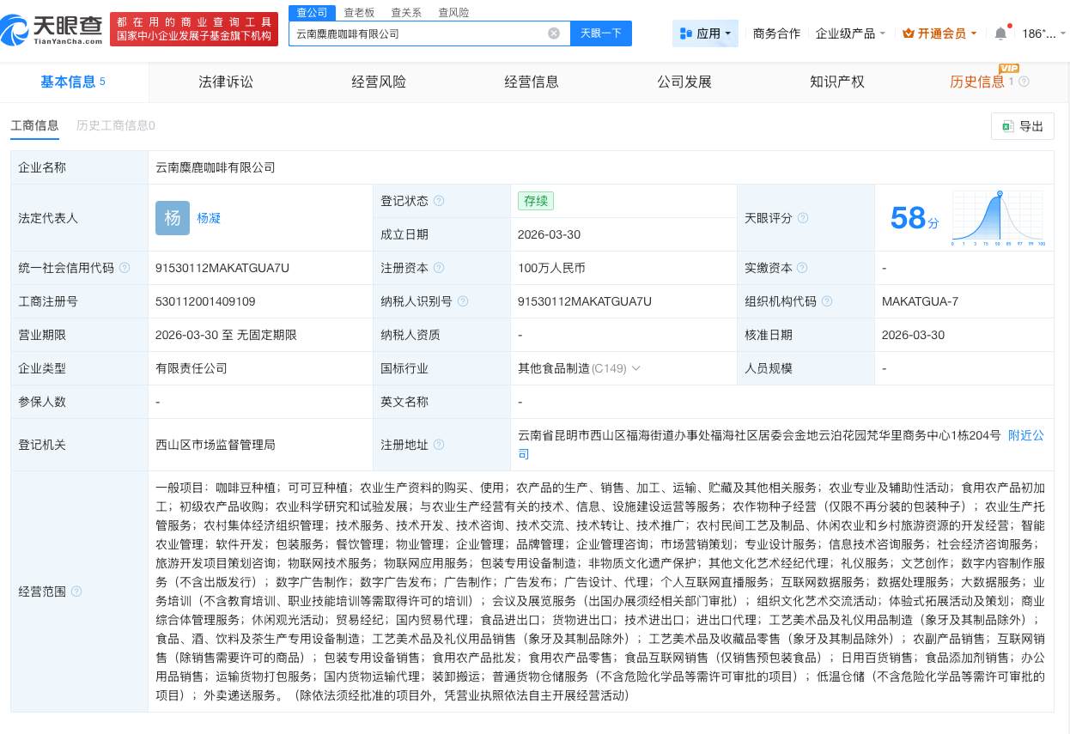
Task: Switch to the 法律诉讼 tab
Action: click(x=225, y=82)
